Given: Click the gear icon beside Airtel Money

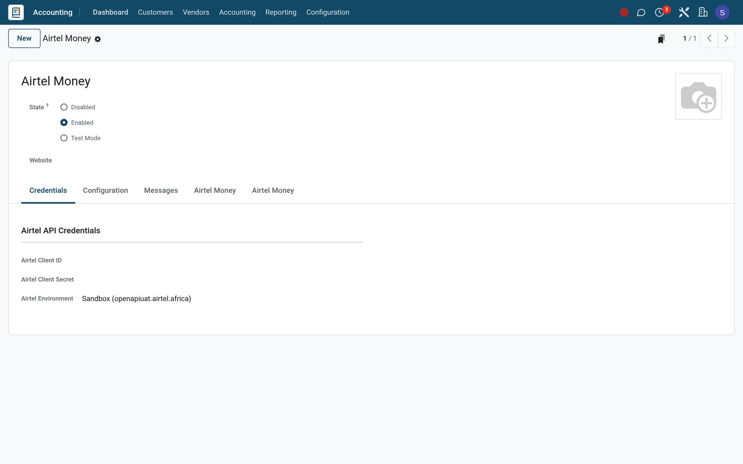Looking at the screenshot, I should coord(98,39).
